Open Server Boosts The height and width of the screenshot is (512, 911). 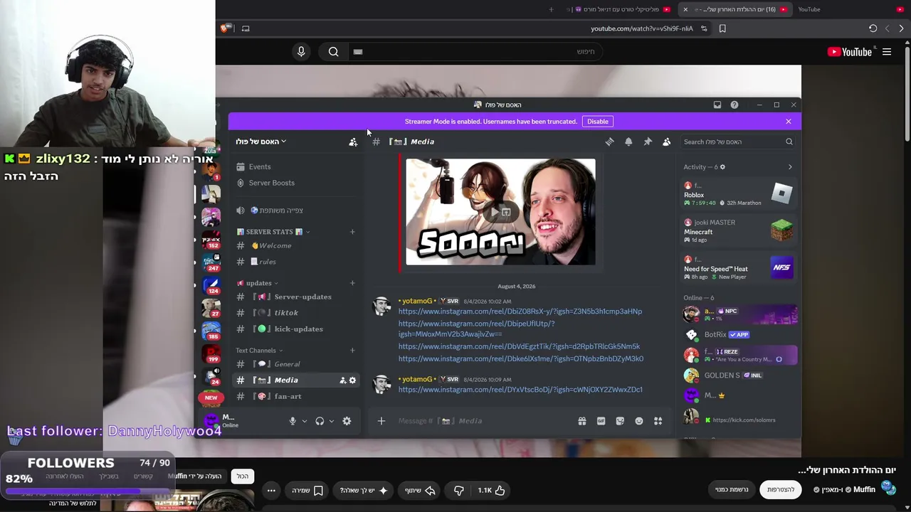coord(295,183)
